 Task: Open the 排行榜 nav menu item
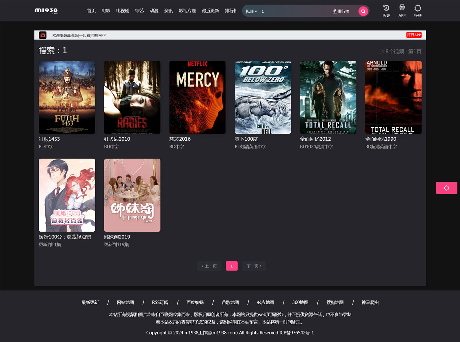click(231, 11)
